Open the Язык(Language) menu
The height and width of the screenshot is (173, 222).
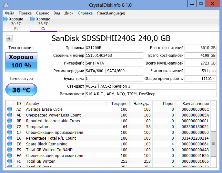pos(111,13)
